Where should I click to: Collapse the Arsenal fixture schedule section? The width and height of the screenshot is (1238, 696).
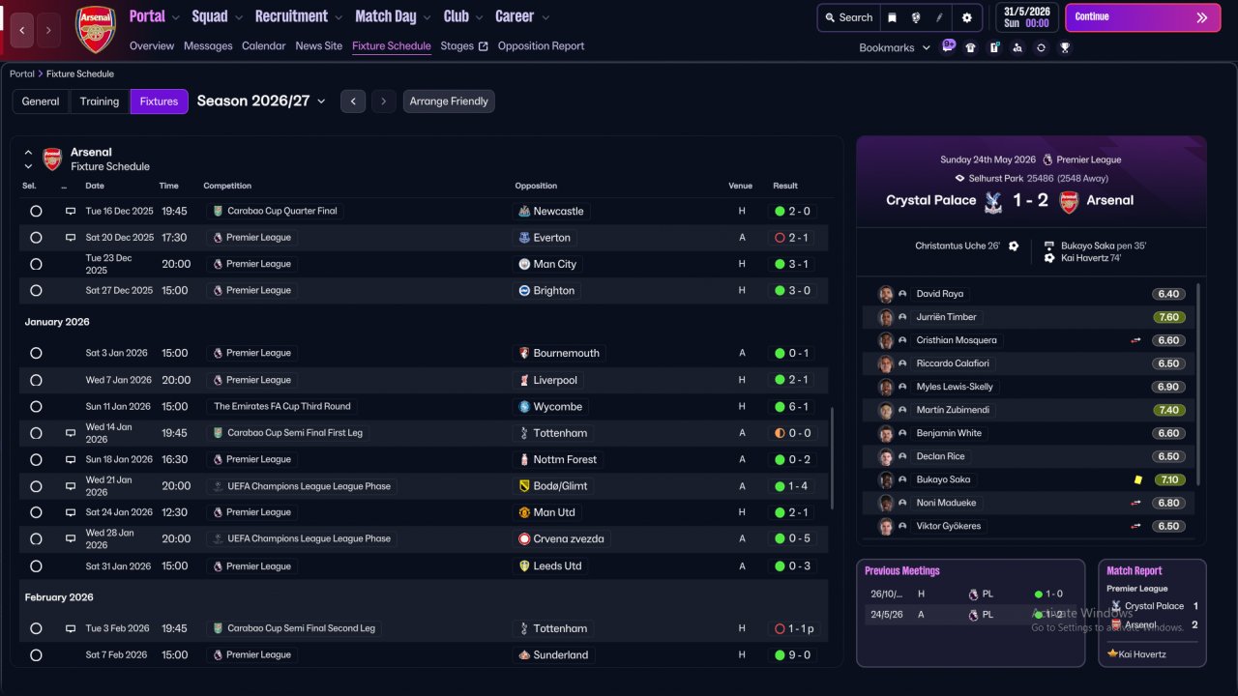[x=28, y=153]
